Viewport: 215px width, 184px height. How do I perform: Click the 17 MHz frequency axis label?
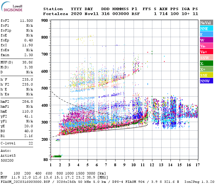pos(197,165)
